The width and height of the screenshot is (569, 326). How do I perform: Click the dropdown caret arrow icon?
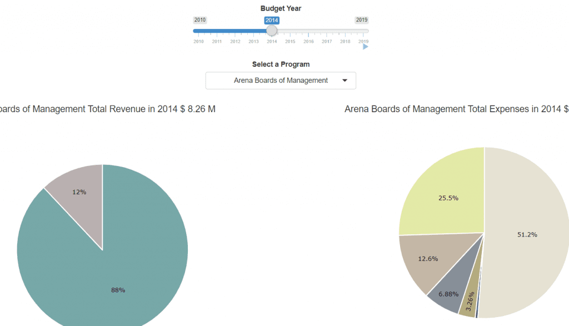[345, 81]
